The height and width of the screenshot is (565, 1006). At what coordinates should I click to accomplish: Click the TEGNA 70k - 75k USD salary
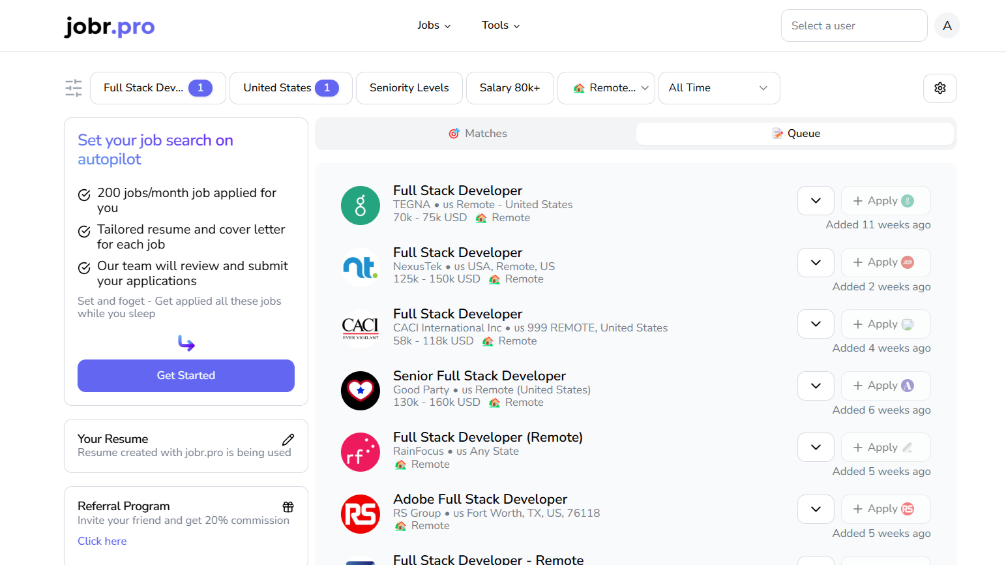pos(430,218)
